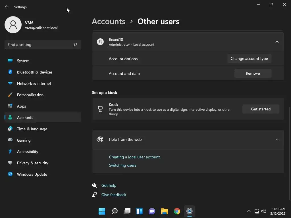The image size is (291, 218).
Task: Navigate to Accounts breadcrumb
Action: click(x=109, y=21)
